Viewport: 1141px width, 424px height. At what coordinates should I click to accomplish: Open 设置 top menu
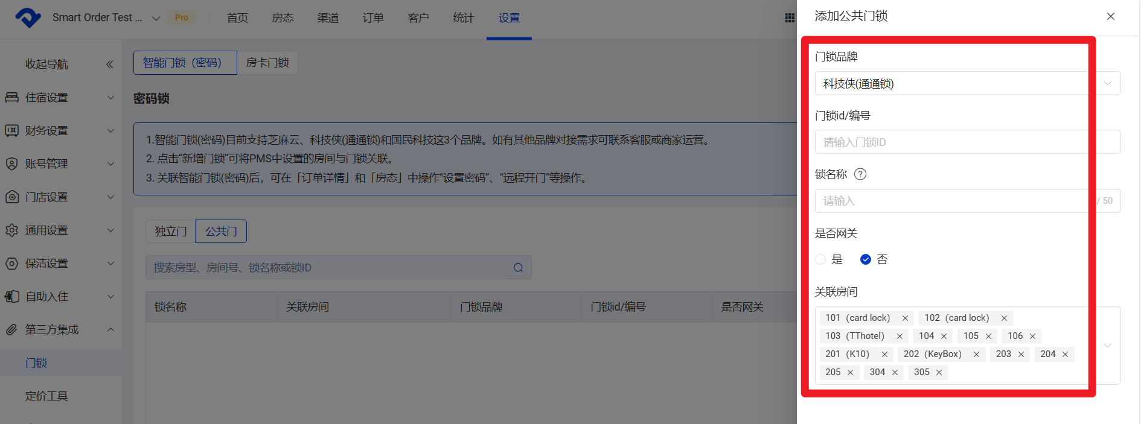(x=509, y=18)
